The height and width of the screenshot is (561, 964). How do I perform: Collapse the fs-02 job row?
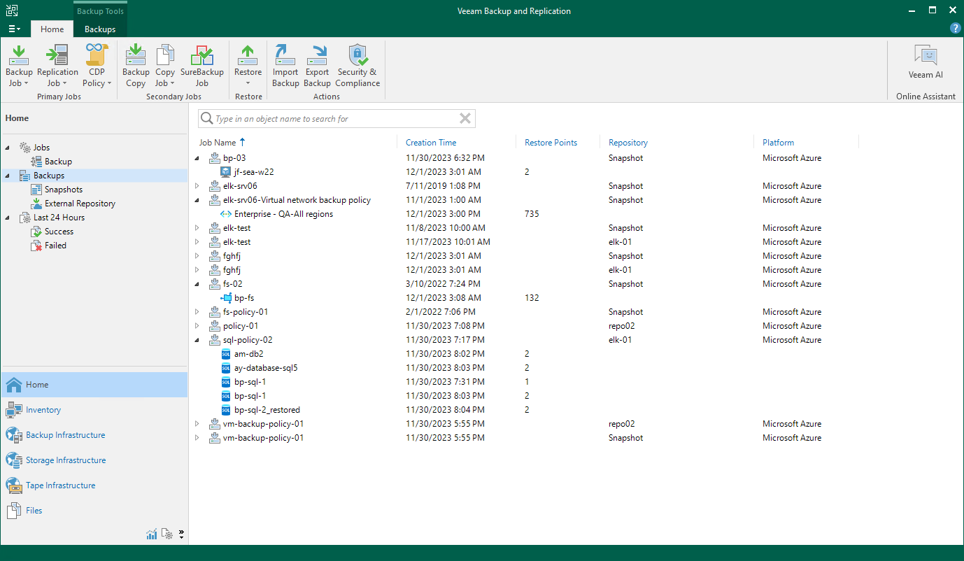[197, 284]
